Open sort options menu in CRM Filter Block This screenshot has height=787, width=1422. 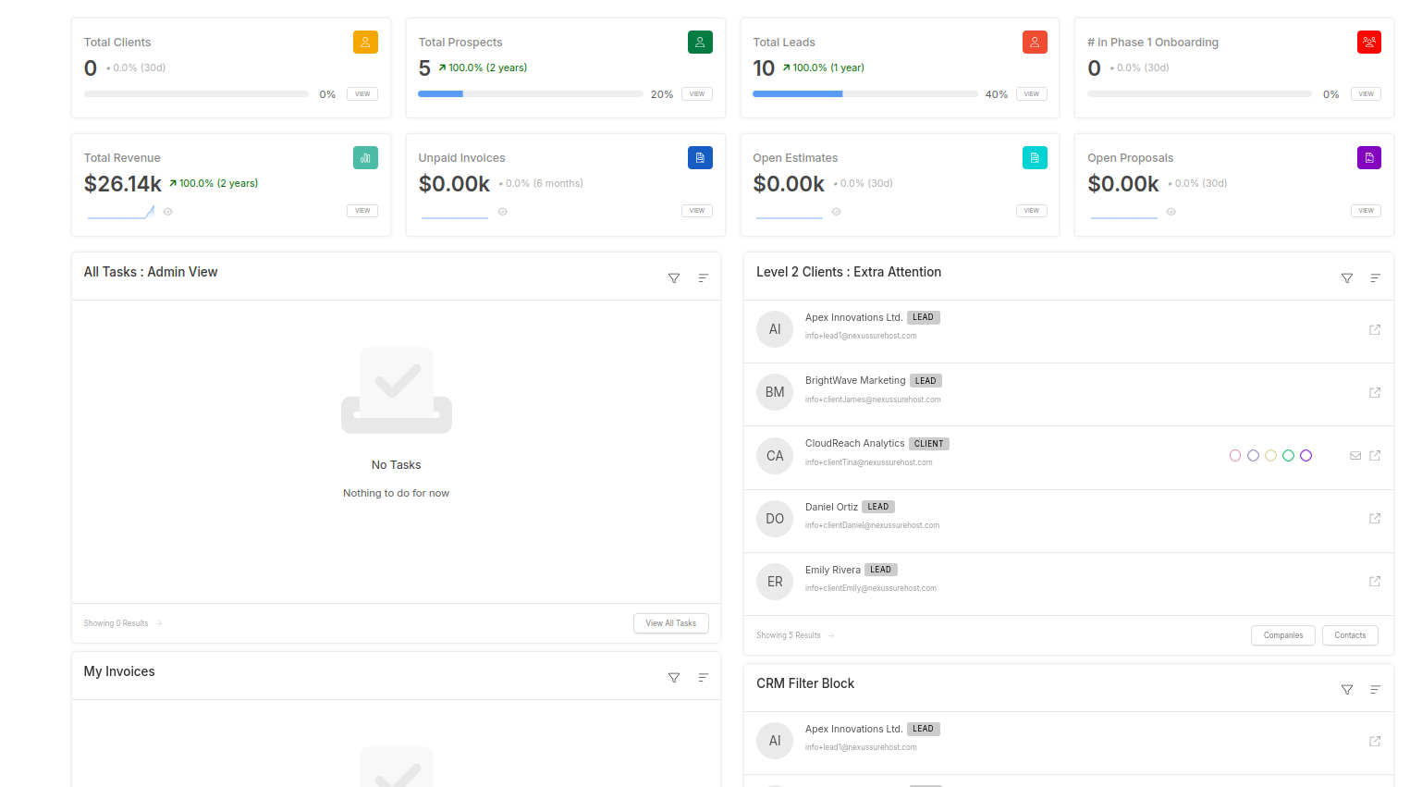click(1375, 690)
